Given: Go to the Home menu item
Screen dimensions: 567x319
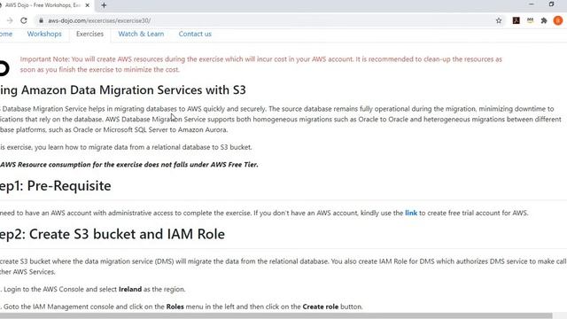Looking at the screenshot, I should tap(6, 34).
